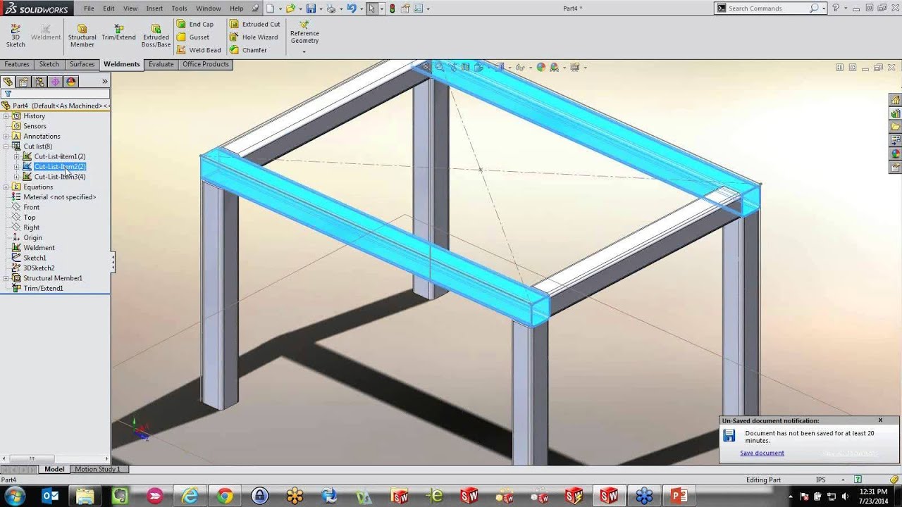The height and width of the screenshot is (507, 902).
Task: Launch the Hole Wizard
Action: pyautogui.click(x=254, y=37)
